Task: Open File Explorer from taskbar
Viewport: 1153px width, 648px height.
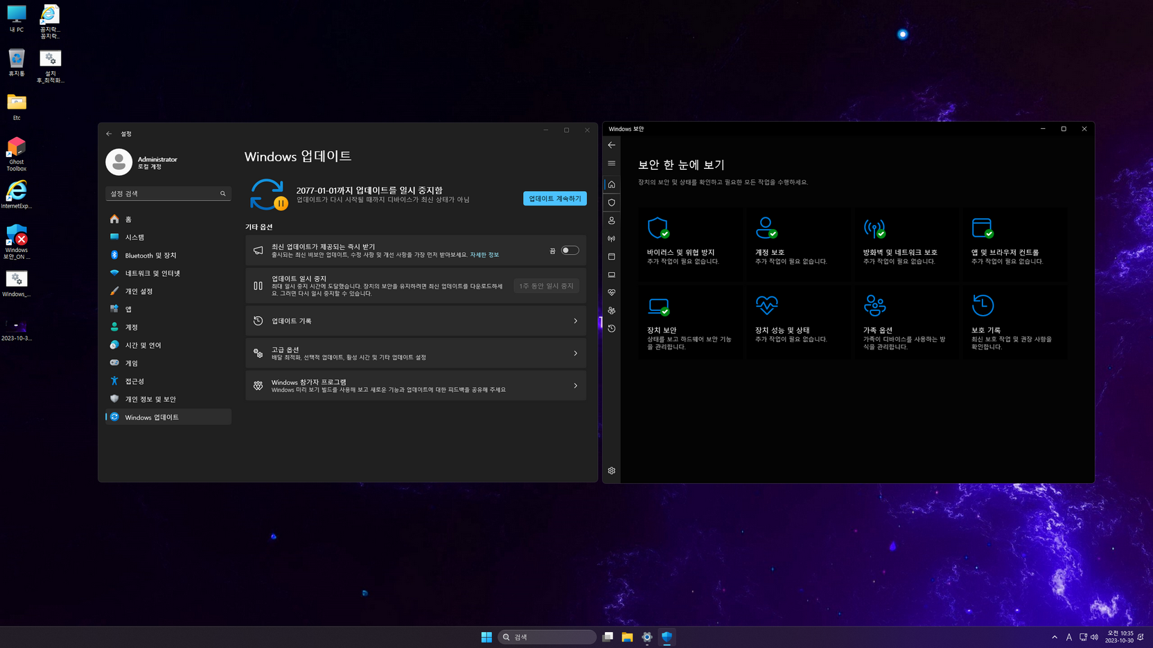Action: [x=627, y=637]
